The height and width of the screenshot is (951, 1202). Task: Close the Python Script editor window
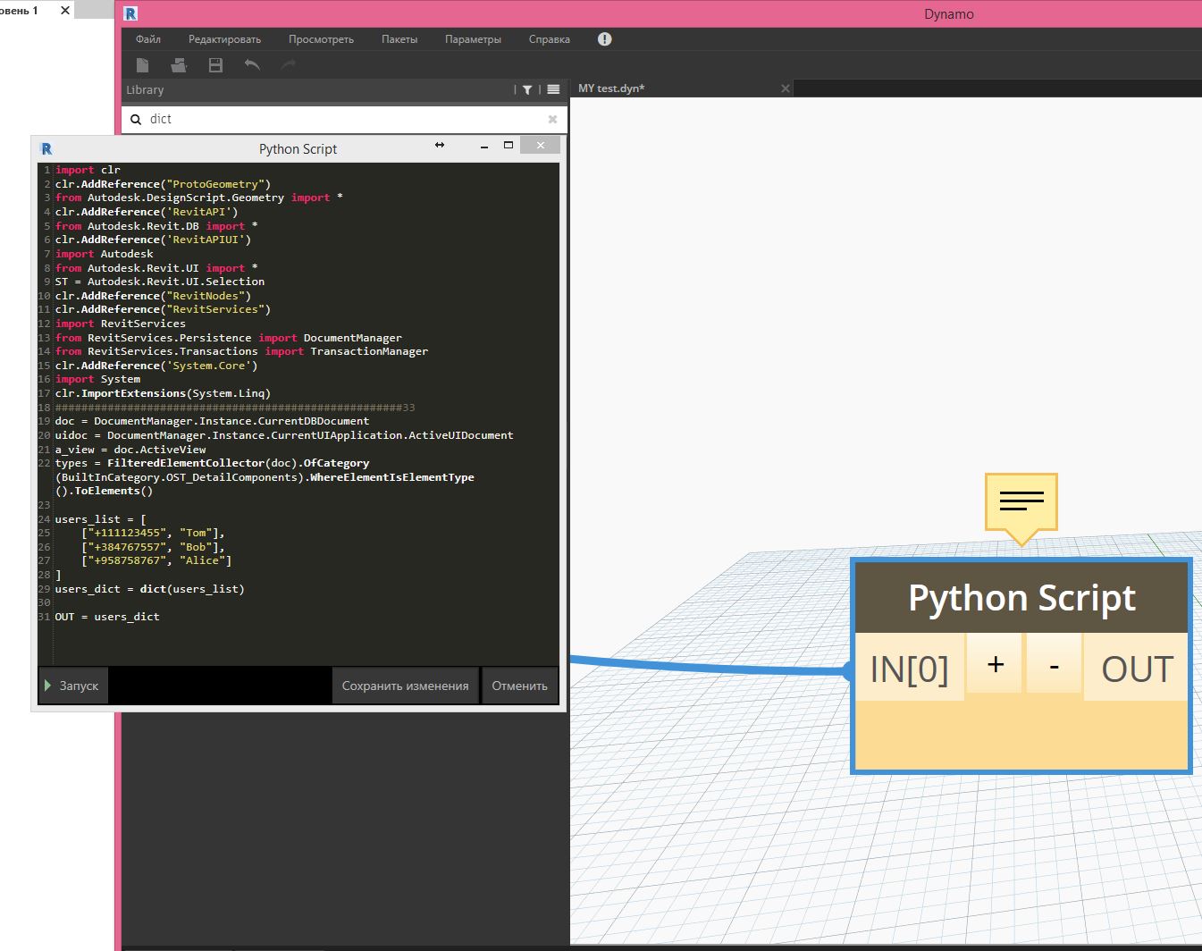tap(540, 145)
